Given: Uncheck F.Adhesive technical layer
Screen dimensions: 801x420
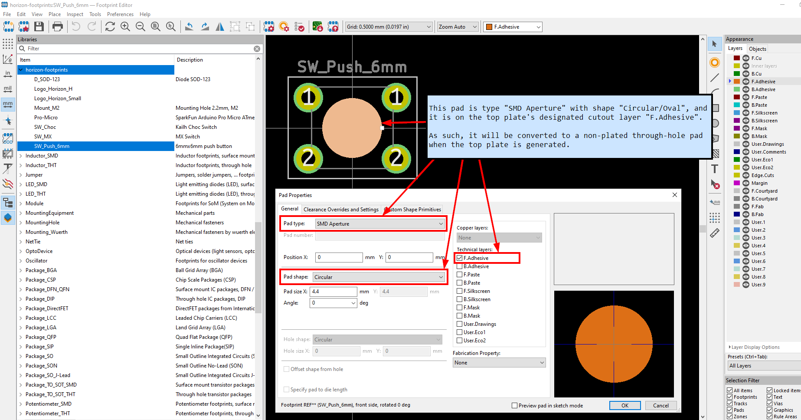Looking at the screenshot, I should point(460,258).
